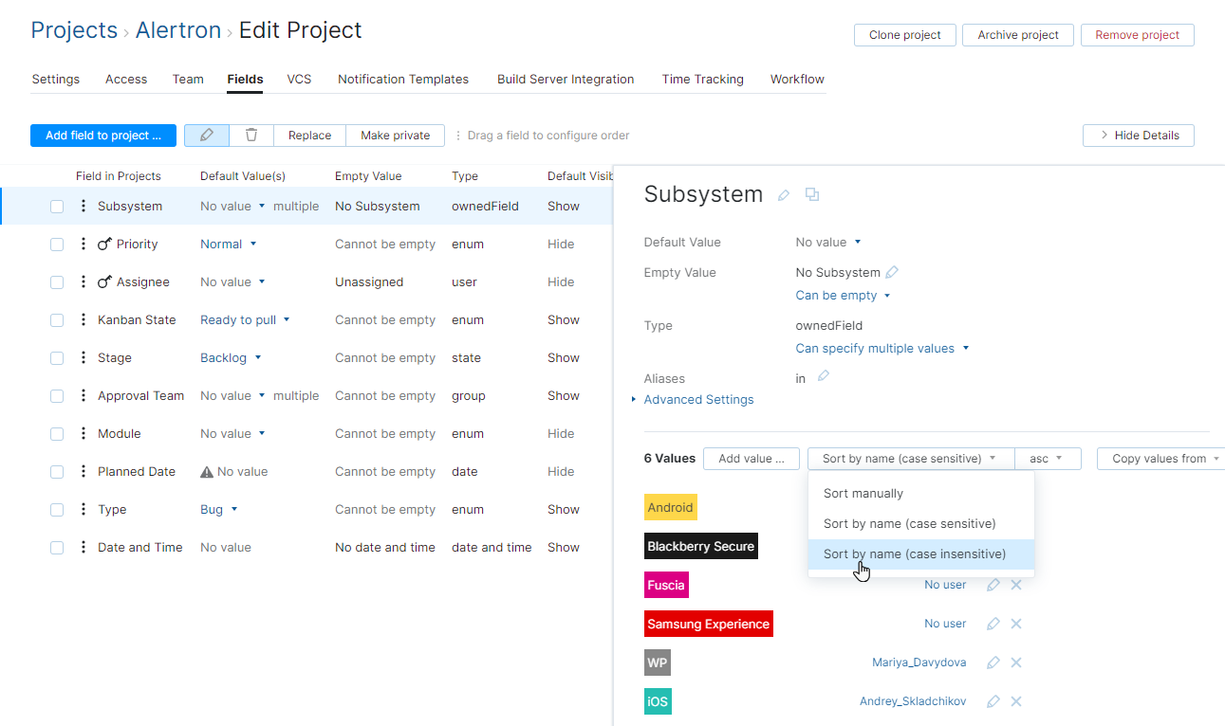Open the asc sort order dropdown

(x=1048, y=458)
